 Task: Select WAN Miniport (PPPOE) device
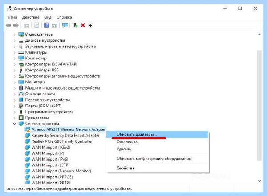[x=52, y=177]
